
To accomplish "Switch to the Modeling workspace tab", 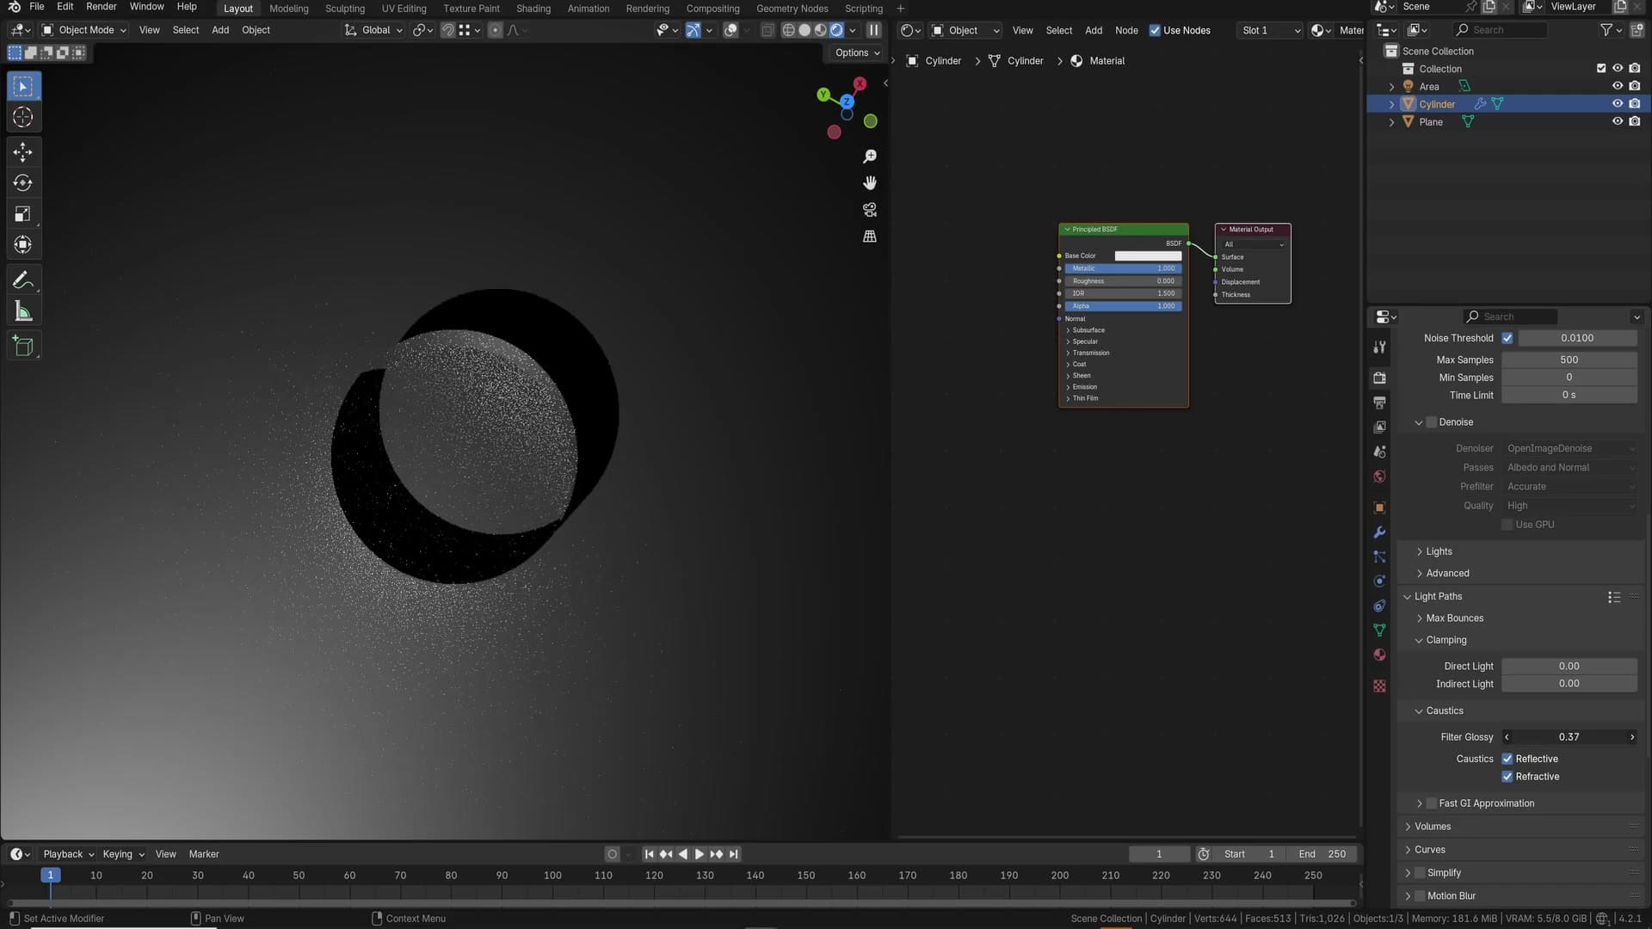I will click(288, 9).
